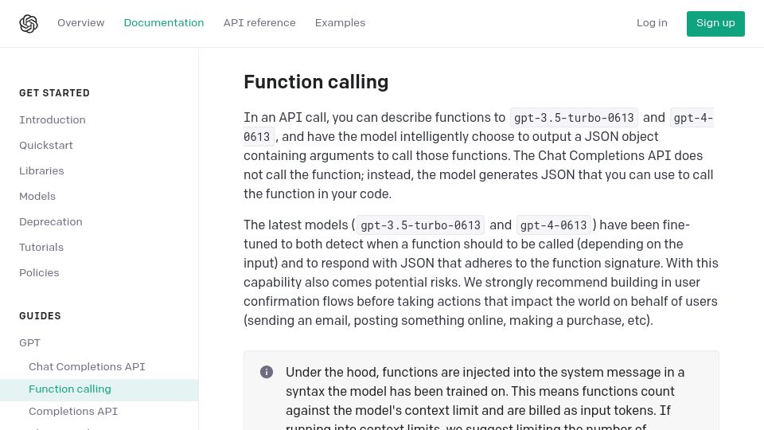Open the Quickstart guide
The image size is (764, 430).
point(46,145)
